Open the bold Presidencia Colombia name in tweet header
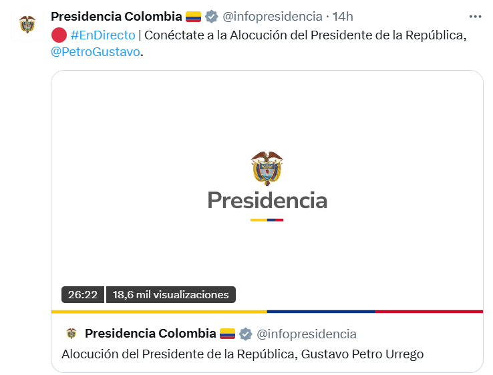 coord(116,17)
